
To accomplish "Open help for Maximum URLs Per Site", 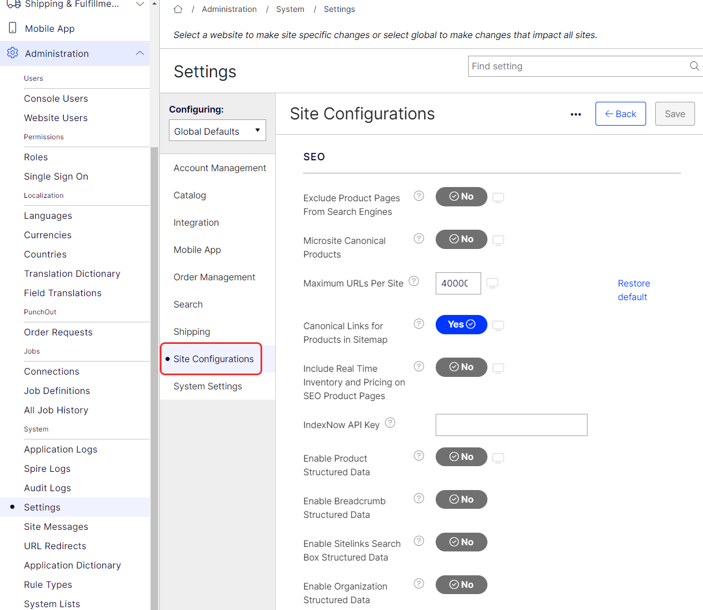I will tap(414, 281).
